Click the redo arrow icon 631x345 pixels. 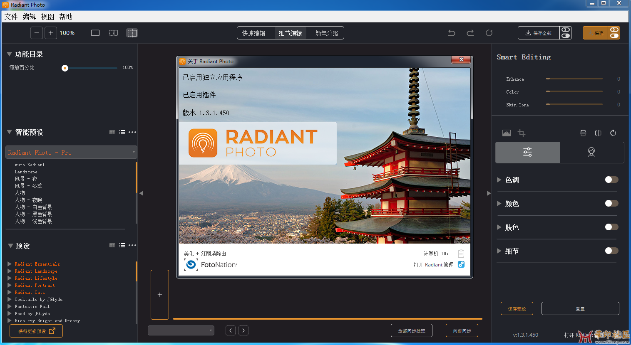pos(470,33)
